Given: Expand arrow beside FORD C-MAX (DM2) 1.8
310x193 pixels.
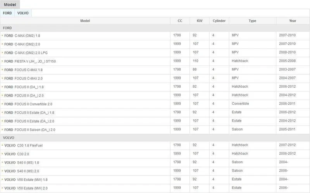Looking at the screenshot, I should 2,36.
